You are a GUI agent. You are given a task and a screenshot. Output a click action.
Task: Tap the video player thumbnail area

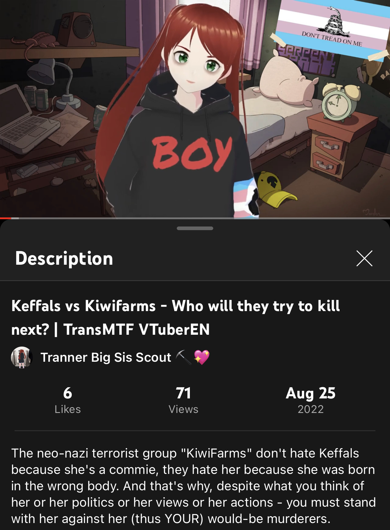(195, 109)
